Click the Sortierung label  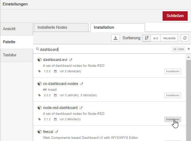pyautogui.click(x=132, y=38)
